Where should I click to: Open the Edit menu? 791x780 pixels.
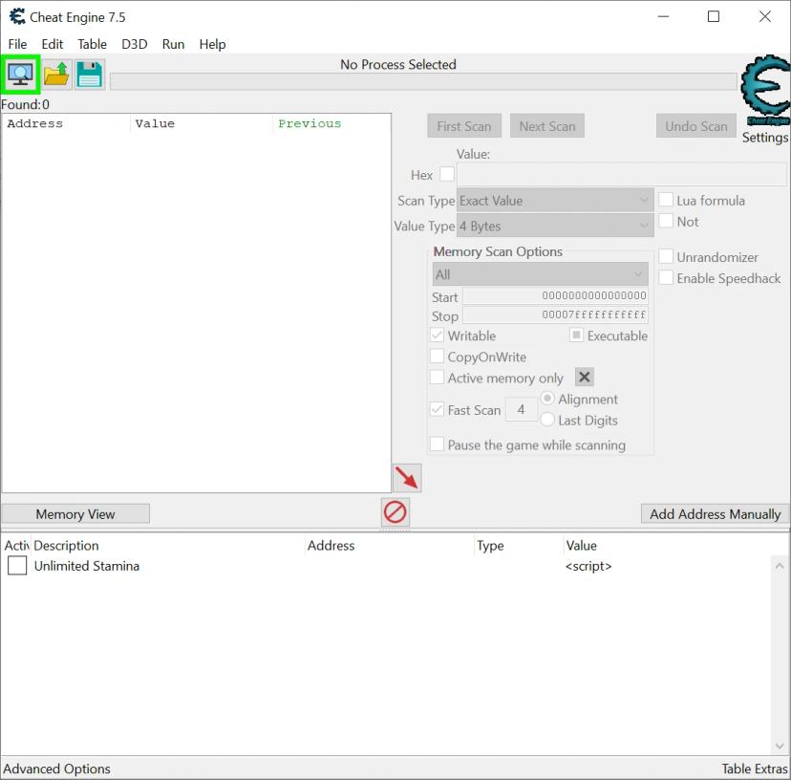pos(52,44)
